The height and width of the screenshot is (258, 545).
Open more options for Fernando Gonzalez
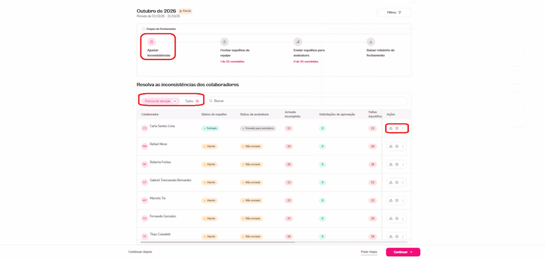tap(403, 219)
